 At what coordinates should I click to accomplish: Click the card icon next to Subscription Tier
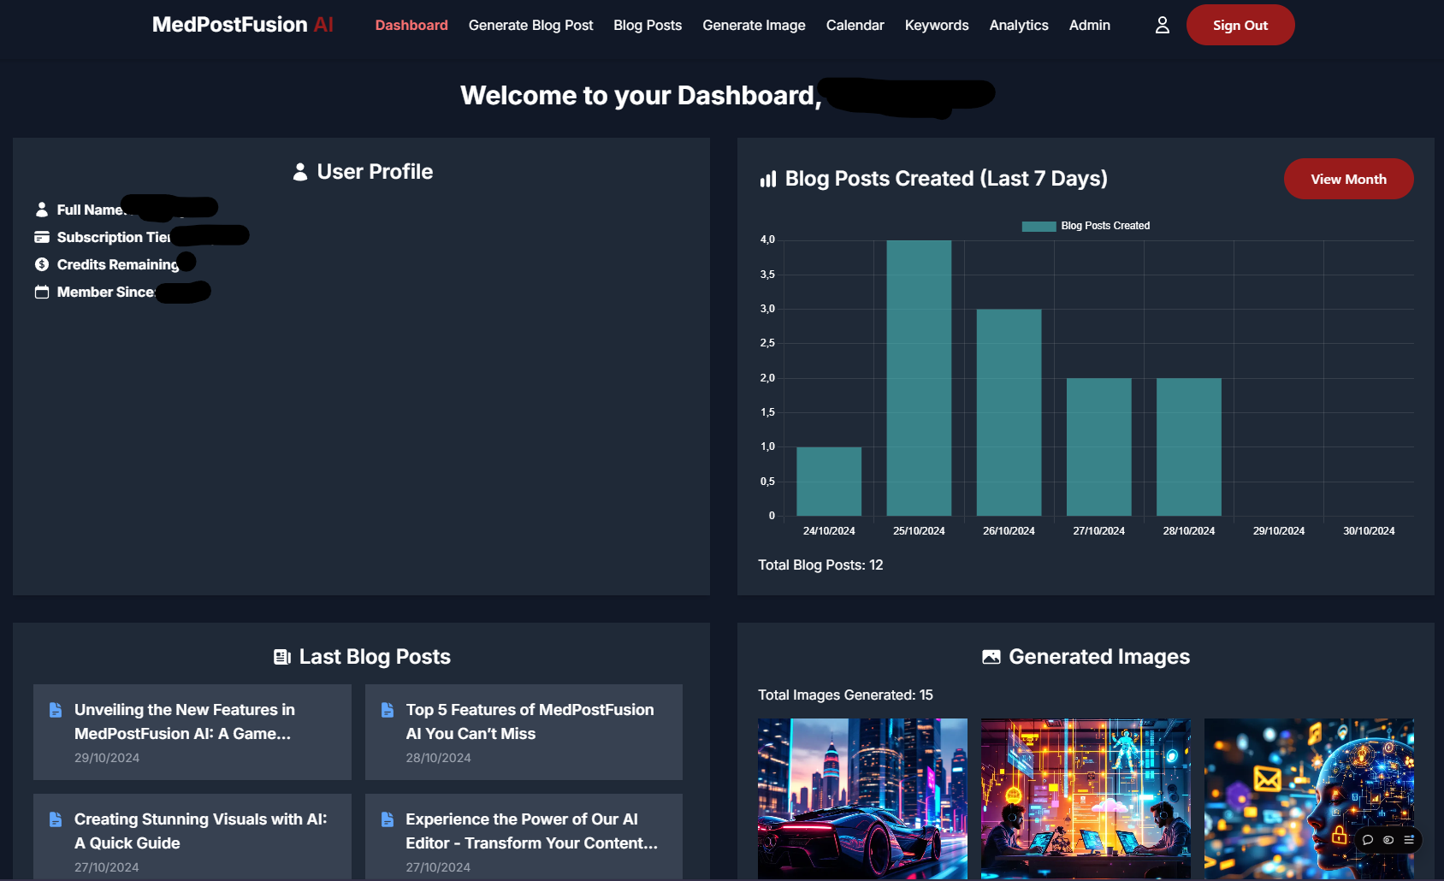point(42,237)
